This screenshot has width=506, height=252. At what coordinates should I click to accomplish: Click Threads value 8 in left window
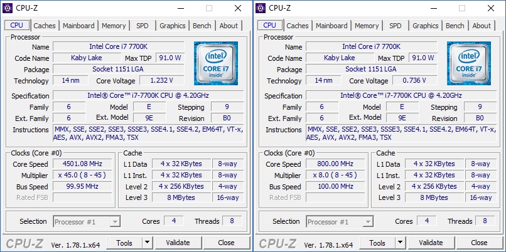pyautogui.click(x=232, y=221)
